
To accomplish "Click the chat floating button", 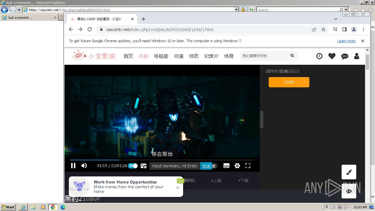I will pos(349,191).
